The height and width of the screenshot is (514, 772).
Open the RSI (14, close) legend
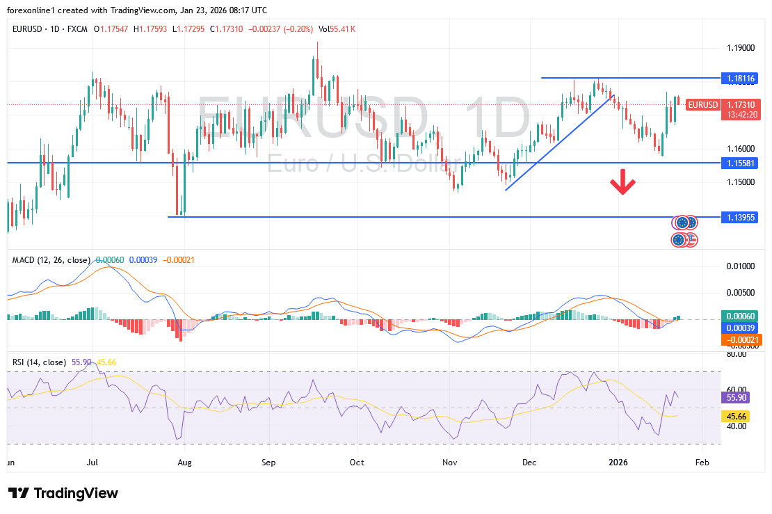point(40,362)
